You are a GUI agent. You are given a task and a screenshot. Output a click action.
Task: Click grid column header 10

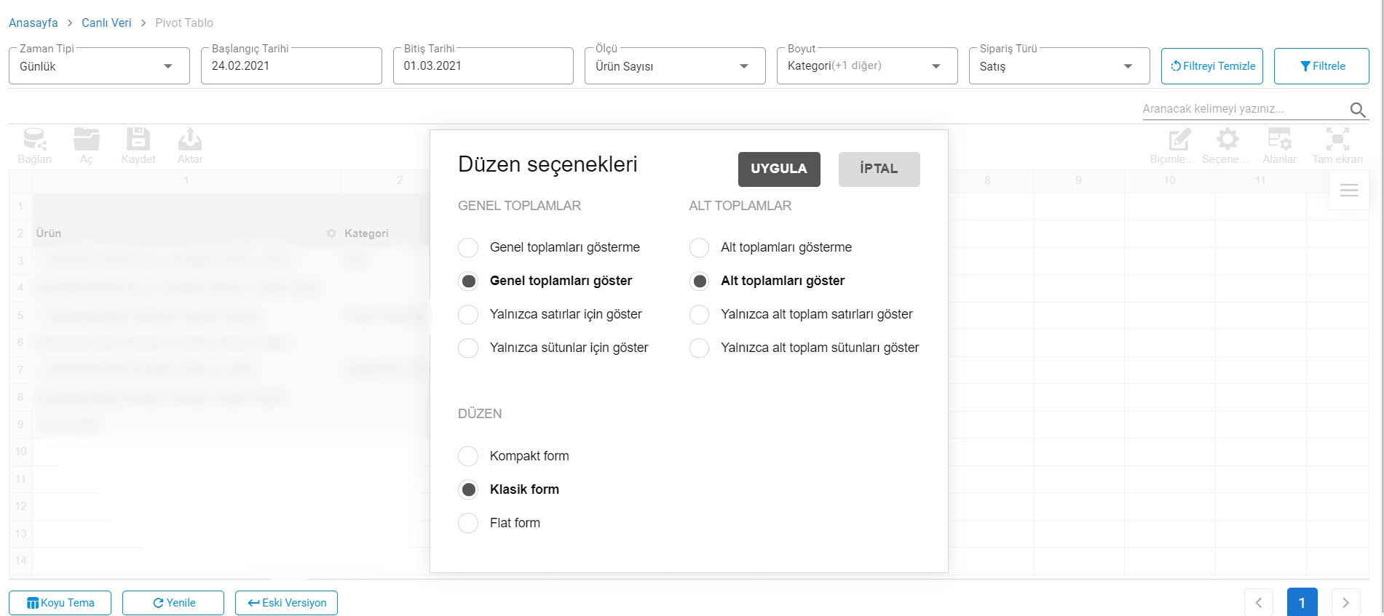1169,180
